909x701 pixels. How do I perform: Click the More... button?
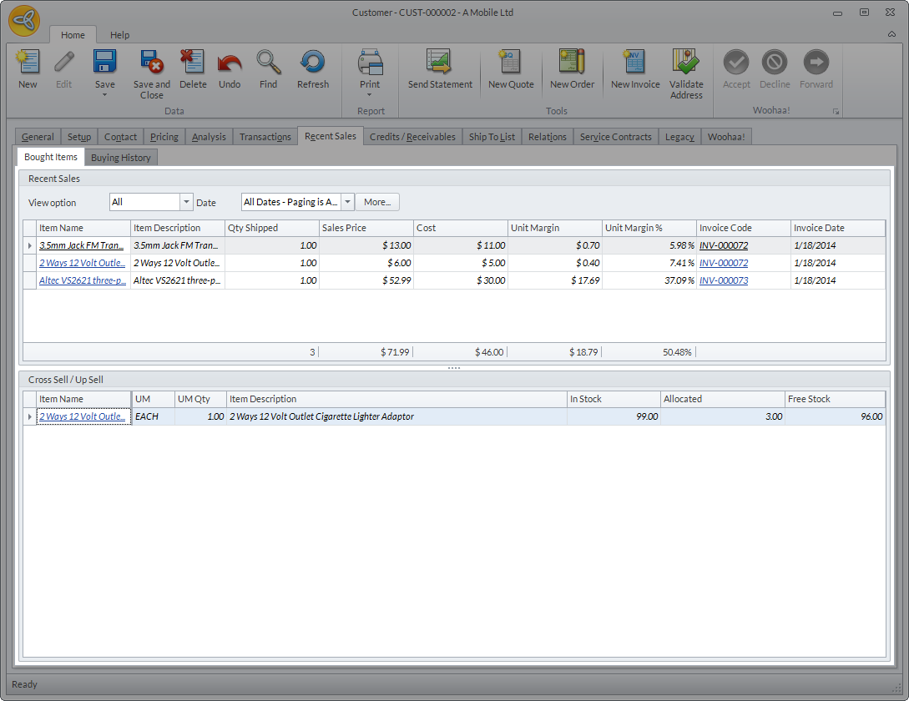coord(377,202)
